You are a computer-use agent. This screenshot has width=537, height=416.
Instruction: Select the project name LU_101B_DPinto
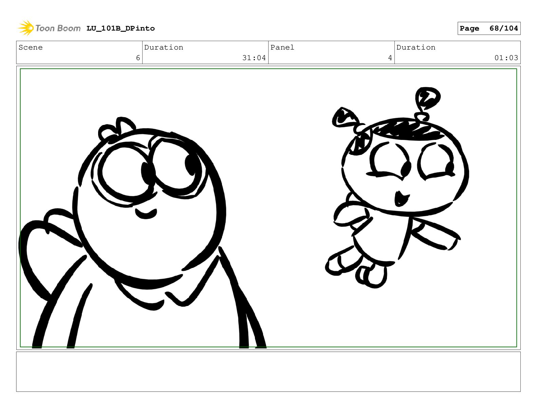pyautogui.click(x=121, y=29)
